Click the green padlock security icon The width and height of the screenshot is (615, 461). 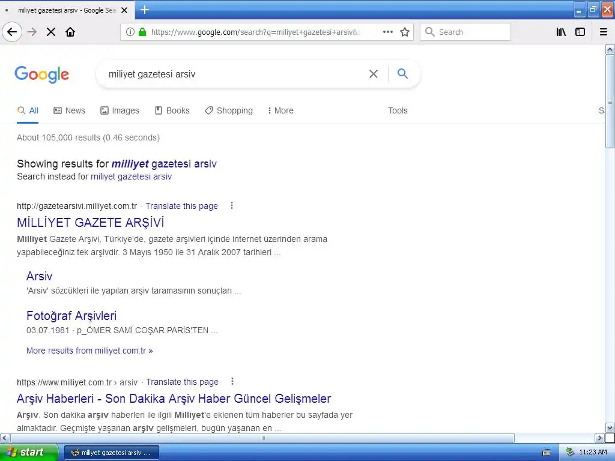pyautogui.click(x=142, y=32)
